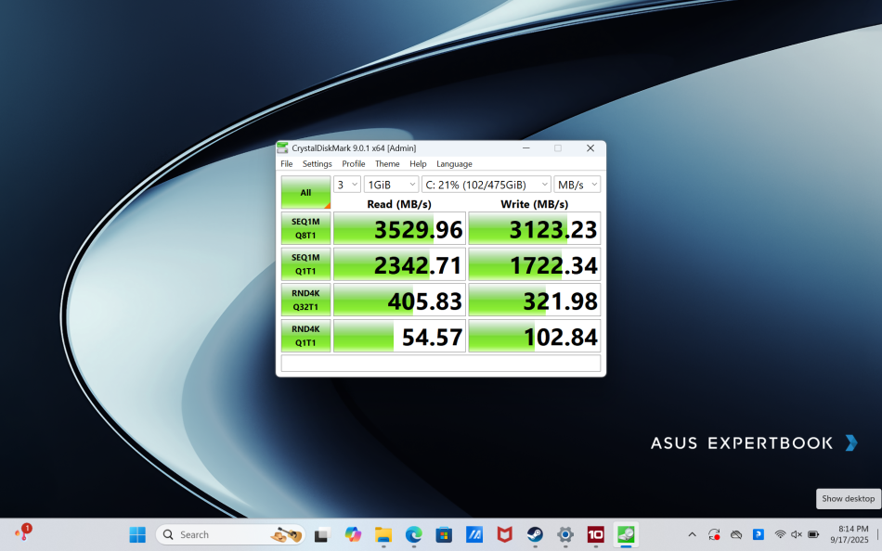Open the Settings menu in CrystalDiskMark

pos(317,163)
